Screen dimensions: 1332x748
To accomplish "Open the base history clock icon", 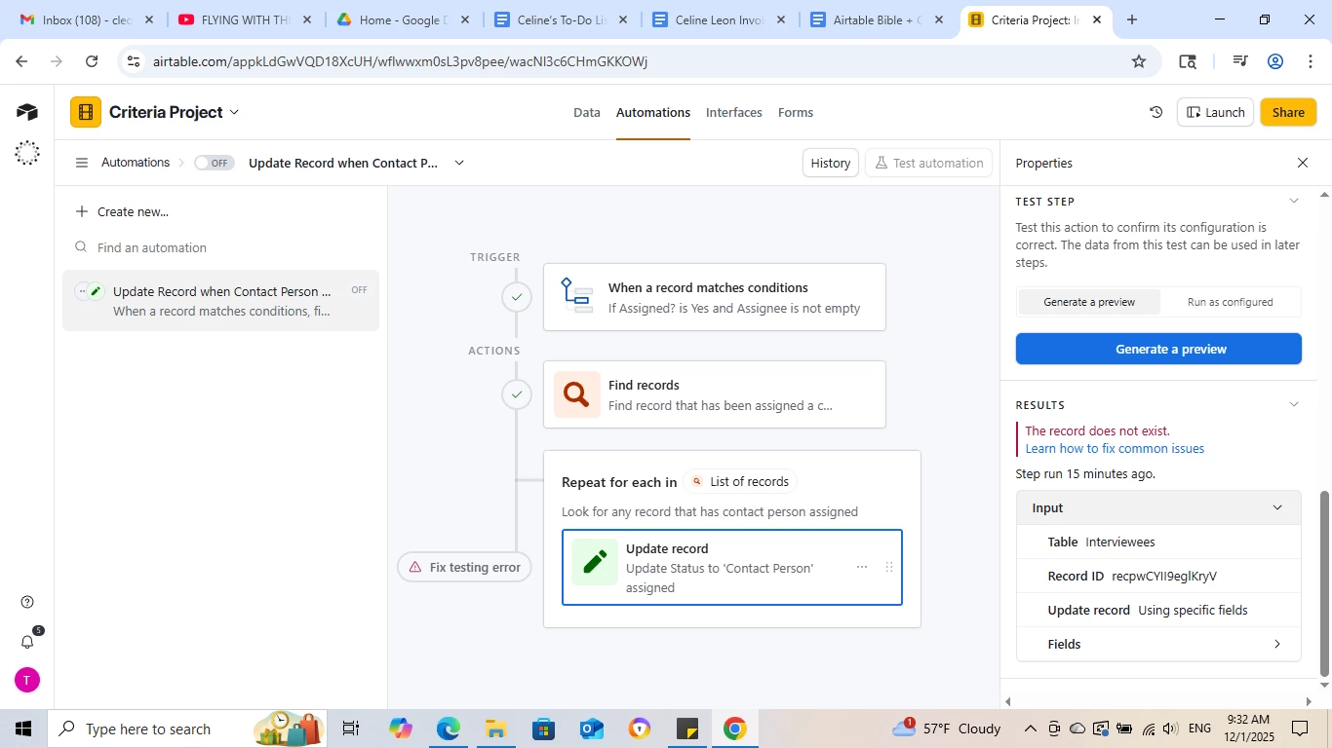I will point(1156,112).
